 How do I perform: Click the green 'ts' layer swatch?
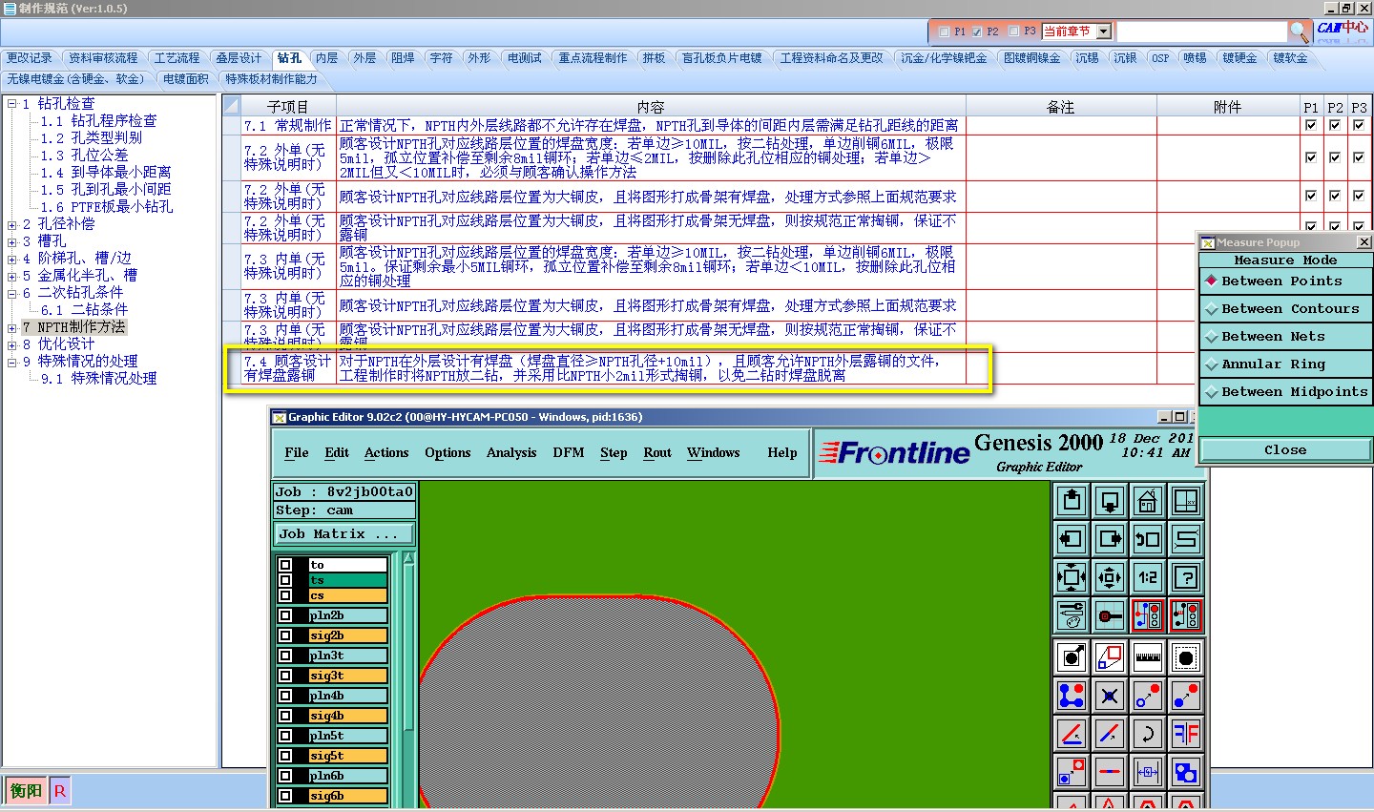(347, 580)
